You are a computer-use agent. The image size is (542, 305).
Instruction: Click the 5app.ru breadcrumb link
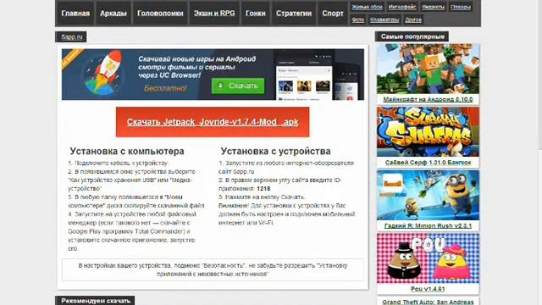(71, 36)
